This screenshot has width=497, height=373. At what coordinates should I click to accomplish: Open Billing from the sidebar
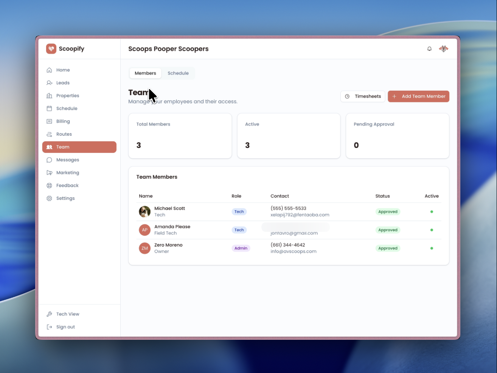[63, 122]
